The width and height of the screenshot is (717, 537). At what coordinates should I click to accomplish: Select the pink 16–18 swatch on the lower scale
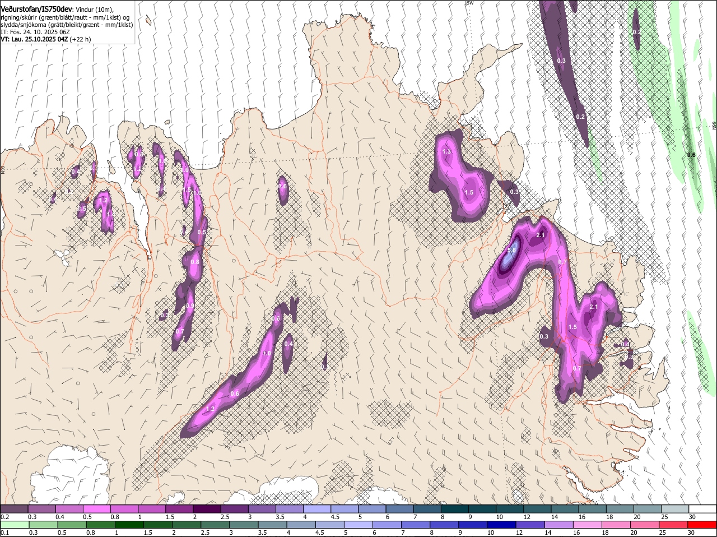588,525
